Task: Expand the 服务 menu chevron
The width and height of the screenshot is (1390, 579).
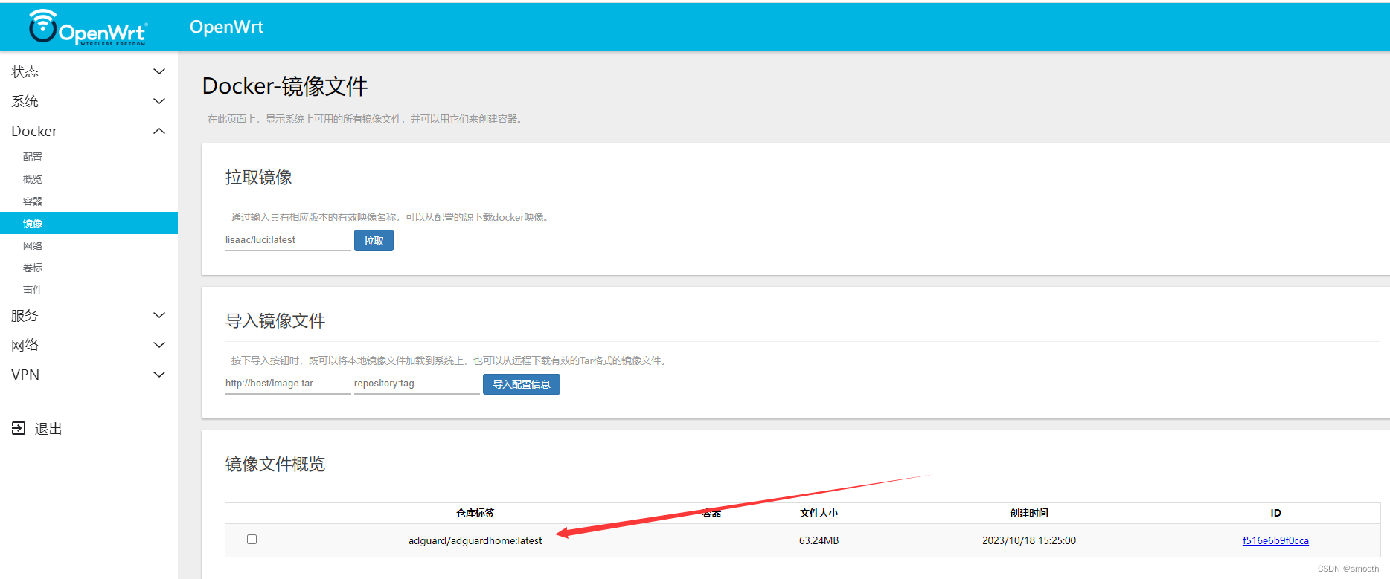Action: pyautogui.click(x=158, y=315)
